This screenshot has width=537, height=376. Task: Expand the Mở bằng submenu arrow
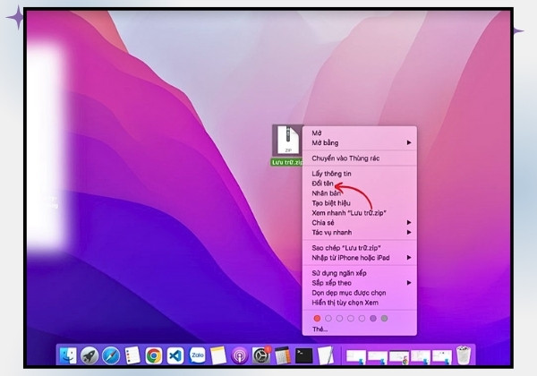[409, 142]
